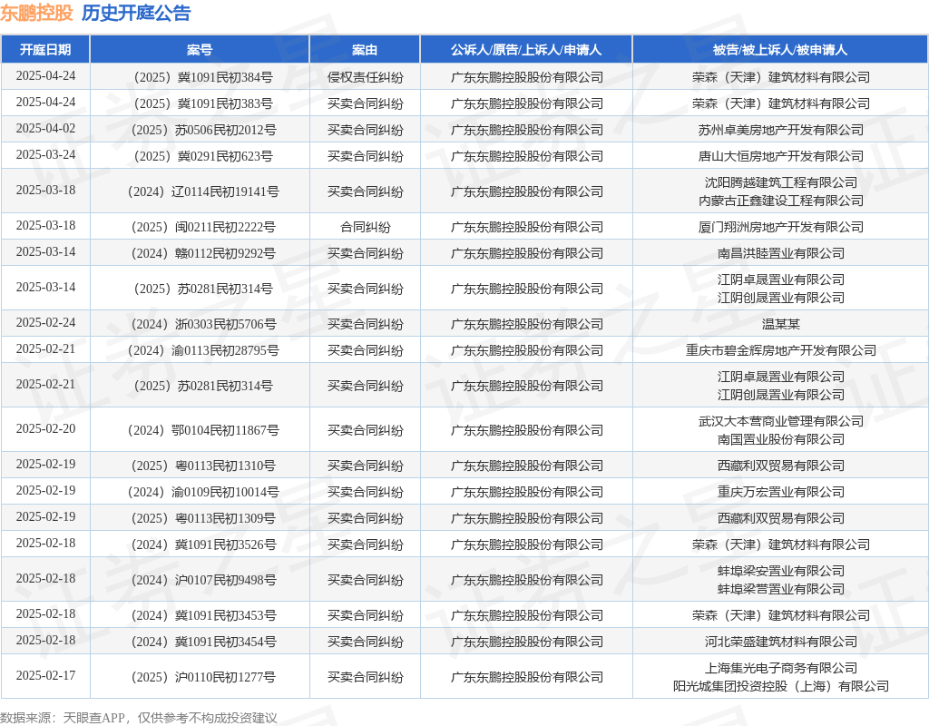
Task: Click defendant 阳光城集团投资控股（上海）有限公司
Action: (x=780, y=687)
